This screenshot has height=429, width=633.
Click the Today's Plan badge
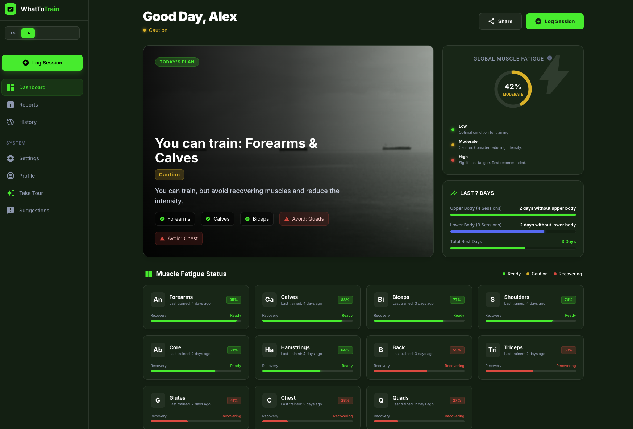[x=177, y=62]
